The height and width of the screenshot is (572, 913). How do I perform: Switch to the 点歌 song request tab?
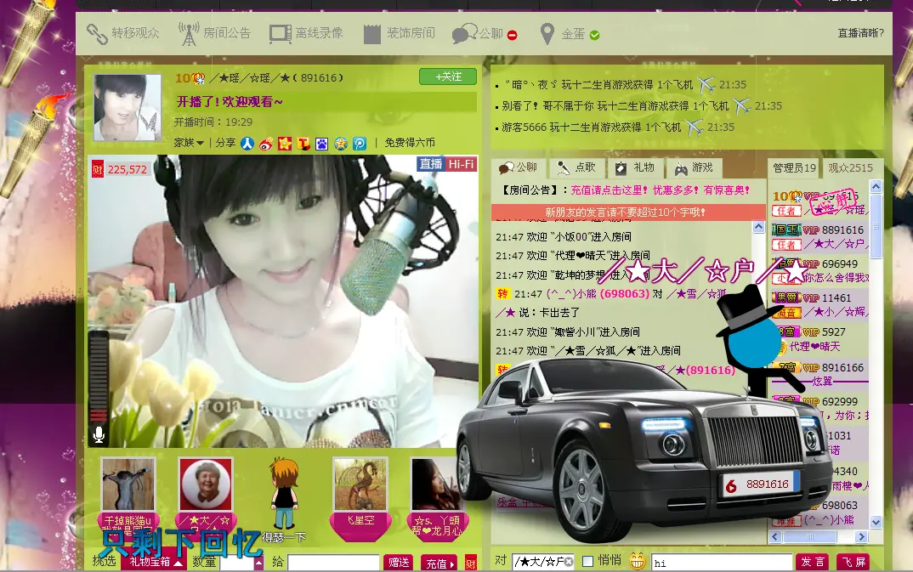point(576,167)
